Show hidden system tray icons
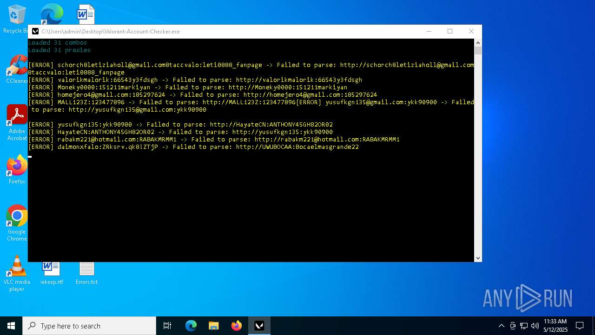Image resolution: width=595 pixels, height=335 pixels. pos(501,326)
